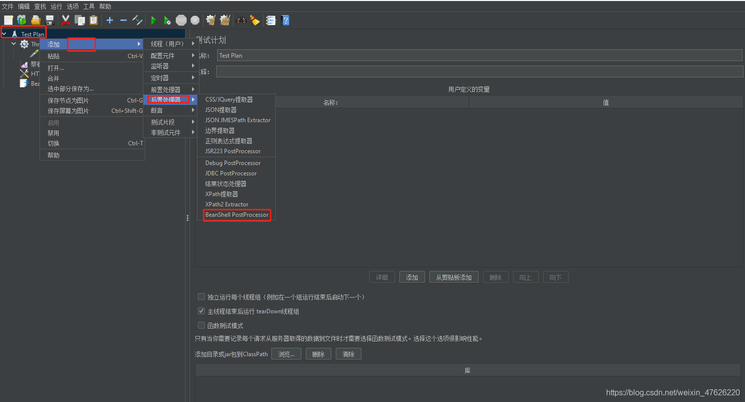
Task: Click into the empty 注释 comment field
Action: (480, 71)
